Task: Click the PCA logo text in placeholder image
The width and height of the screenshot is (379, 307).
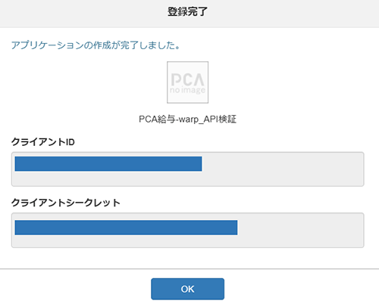Action: tap(187, 79)
